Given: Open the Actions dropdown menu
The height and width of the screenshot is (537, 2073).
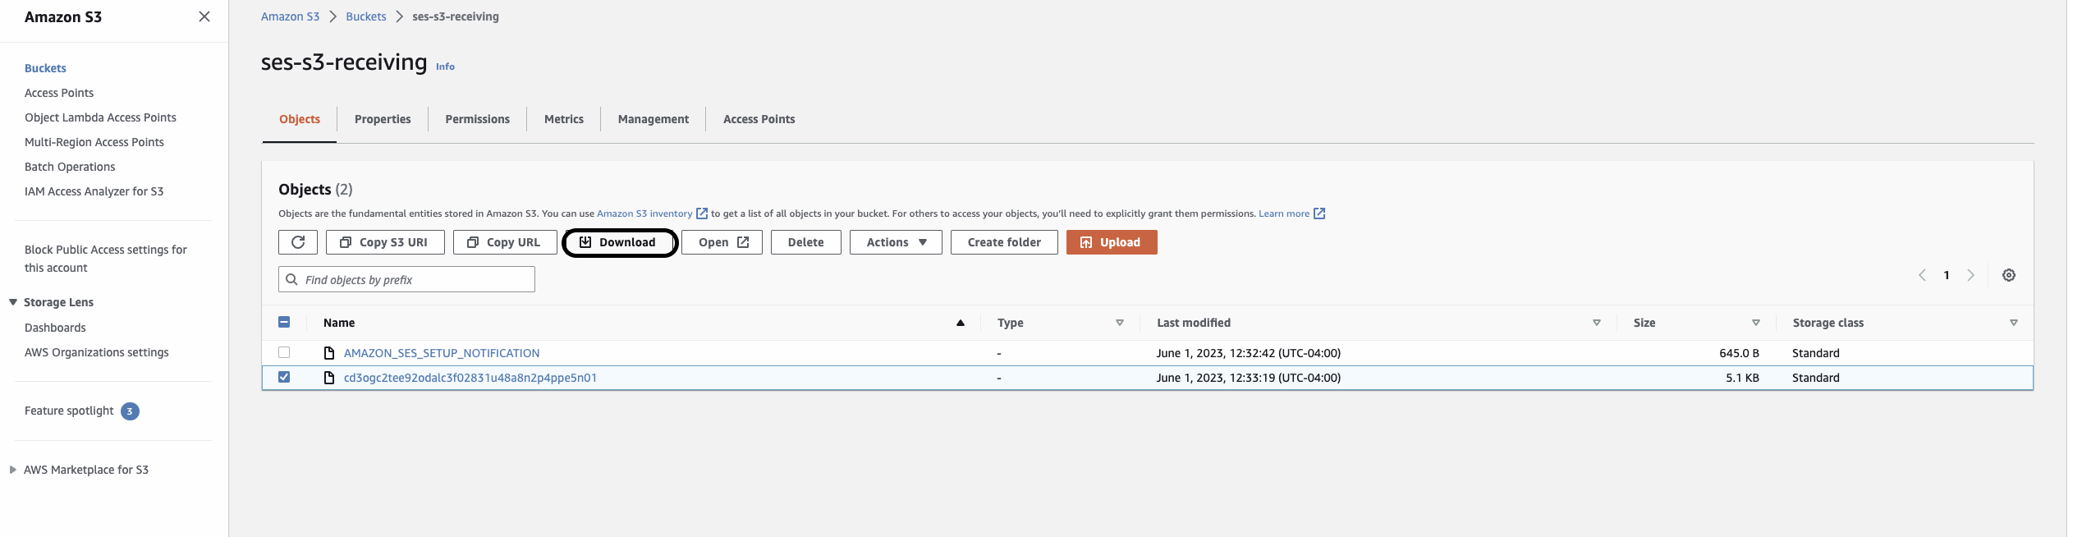Looking at the screenshot, I should [896, 242].
